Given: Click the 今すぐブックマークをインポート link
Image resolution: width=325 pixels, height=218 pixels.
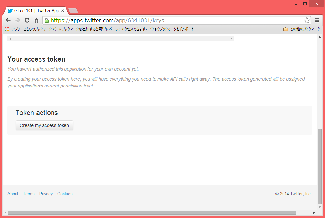Looking at the screenshot, I should tap(174, 29).
